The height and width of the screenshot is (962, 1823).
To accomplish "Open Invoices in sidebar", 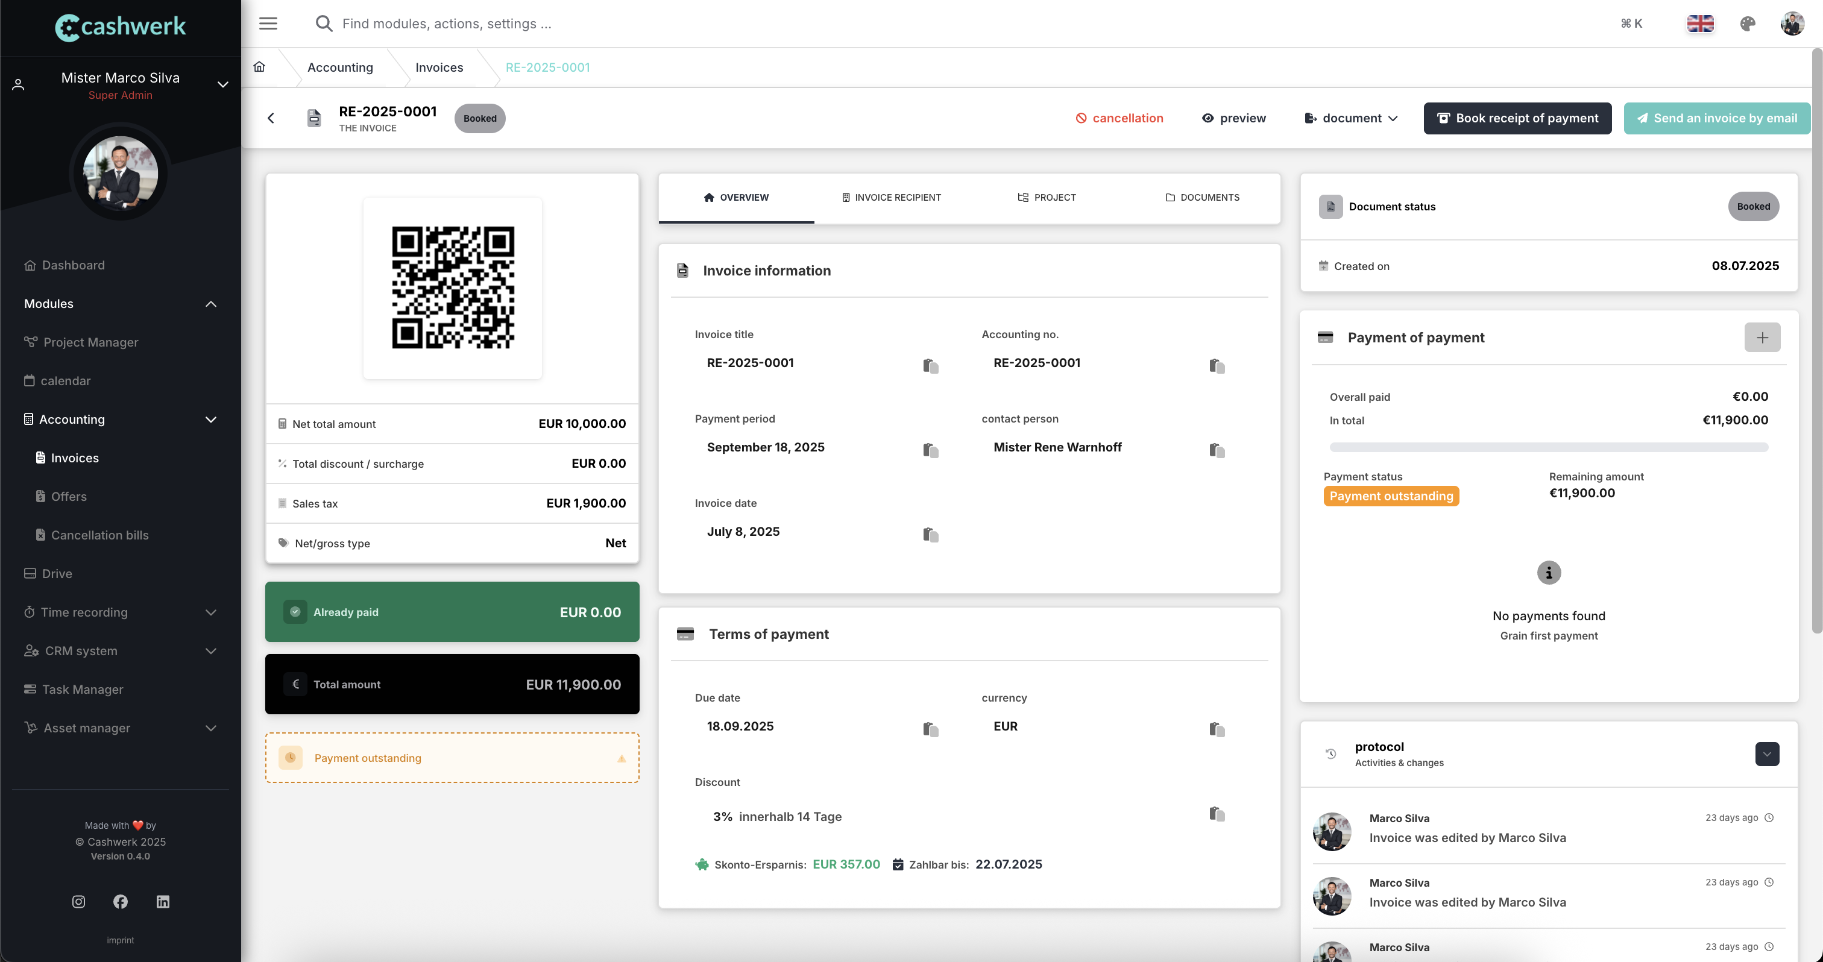I will click(68, 457).
